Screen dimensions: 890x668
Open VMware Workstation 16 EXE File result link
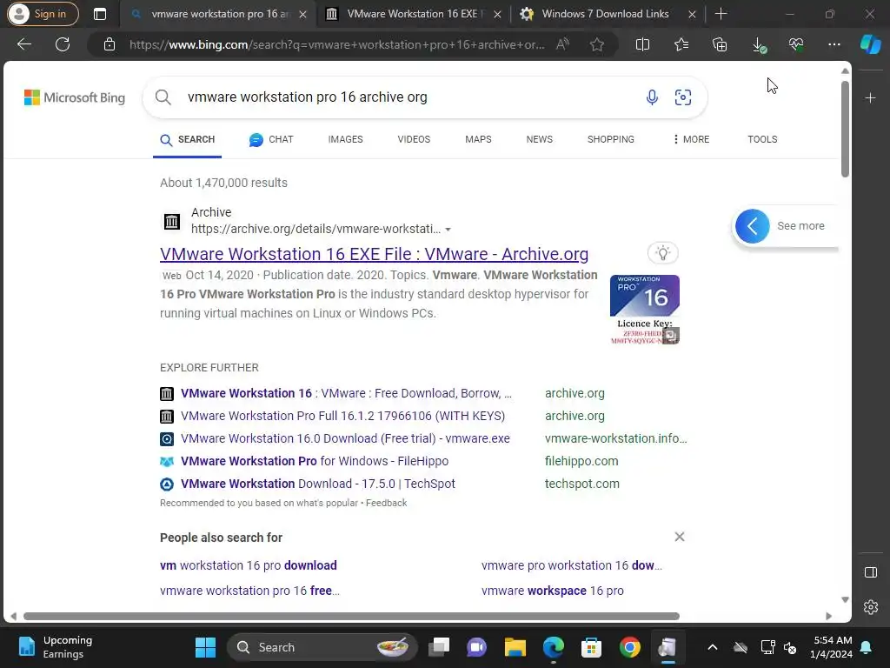click(x=374, y=254)
